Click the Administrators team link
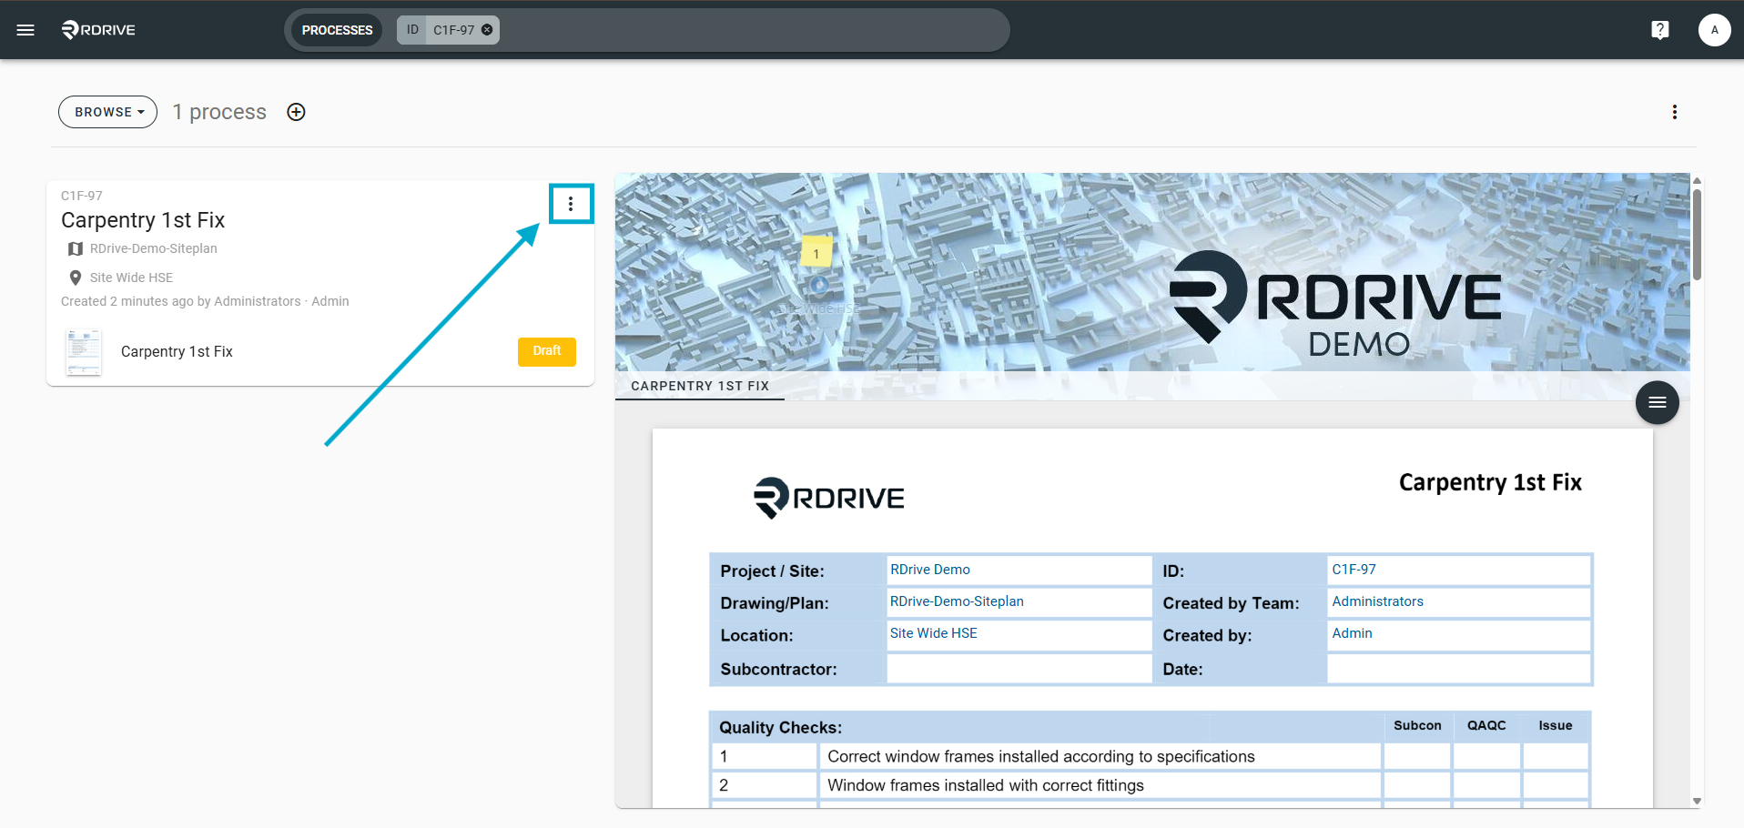This screenshot has height=828, width=1744. point(1377,601)
